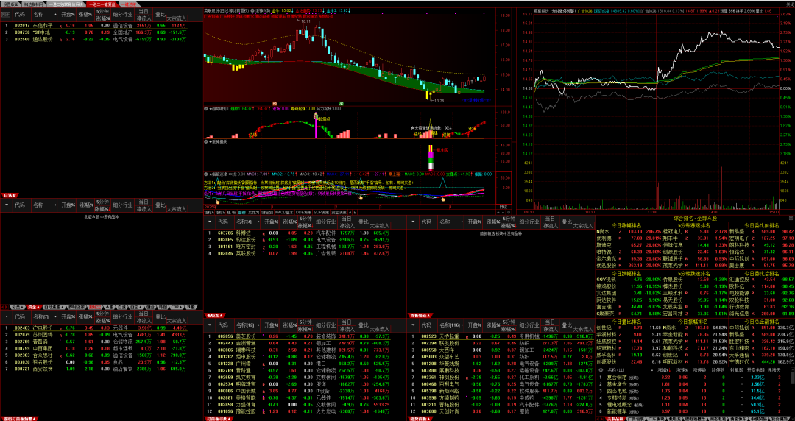This screenshot has height=421, width=795.
Task: Click the 低吸龙▲ panel label
Action: tap(214, 315)
